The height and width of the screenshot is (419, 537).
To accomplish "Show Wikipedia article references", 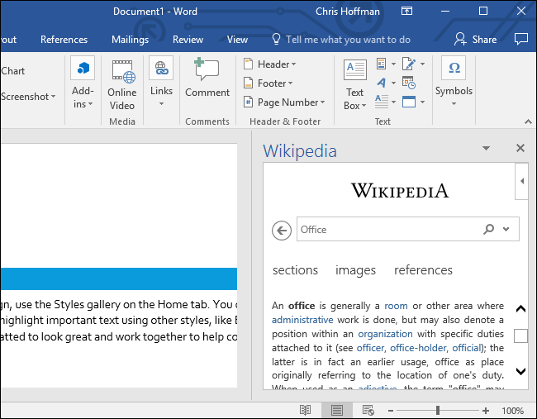I will pyautogui.click(x=423, y=270).
